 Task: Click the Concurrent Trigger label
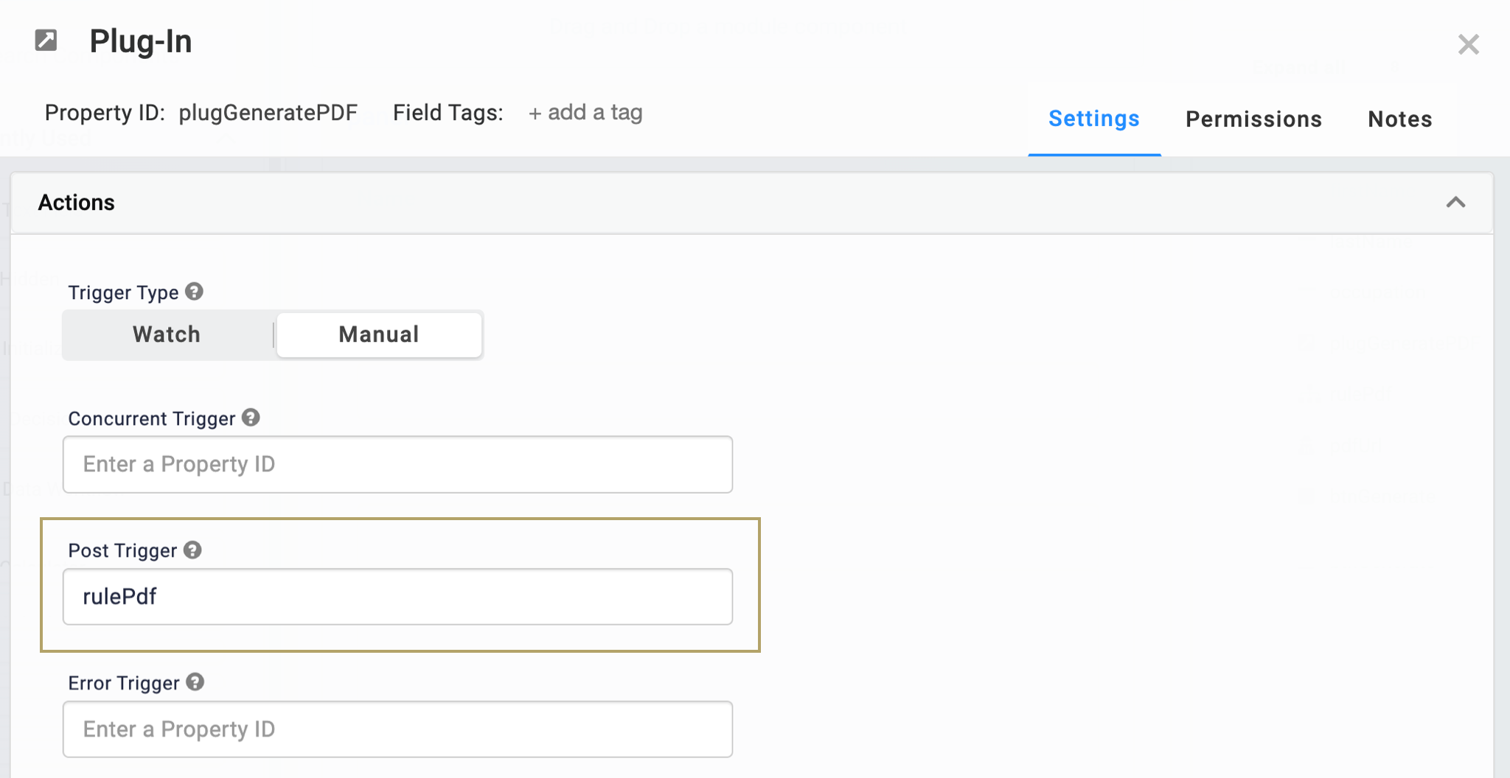coord(152,418)
